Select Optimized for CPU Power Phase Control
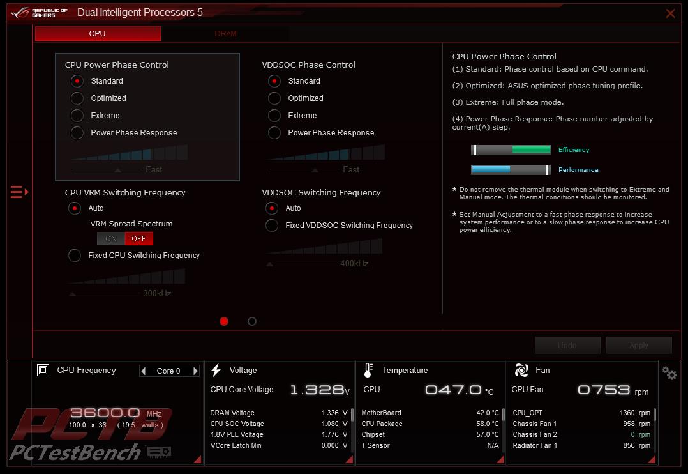The image size is (688, 474). [77, 98]
